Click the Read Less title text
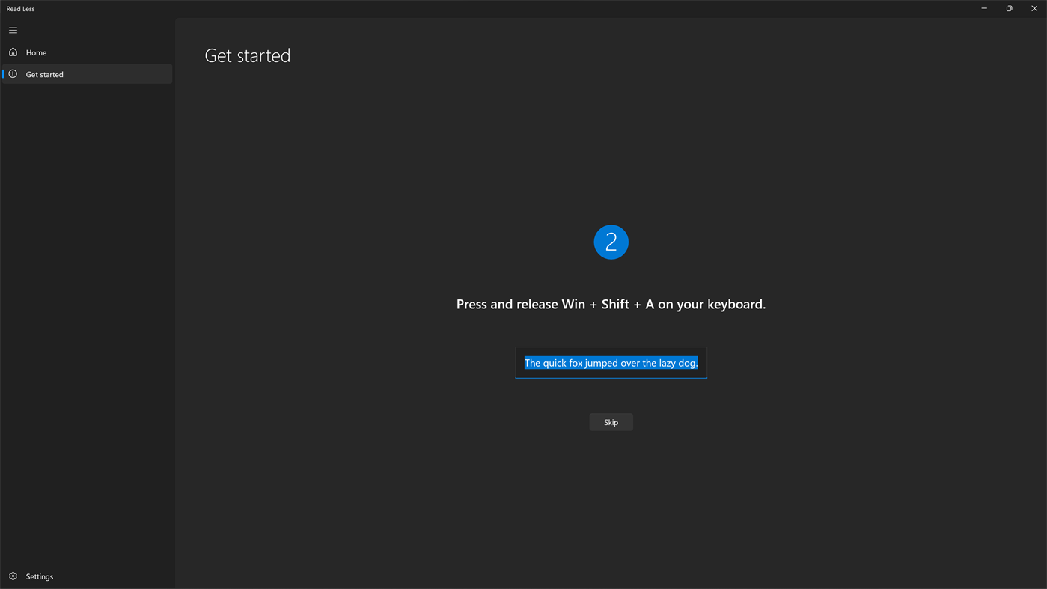Screen dimensions: 1047x589 20,7
